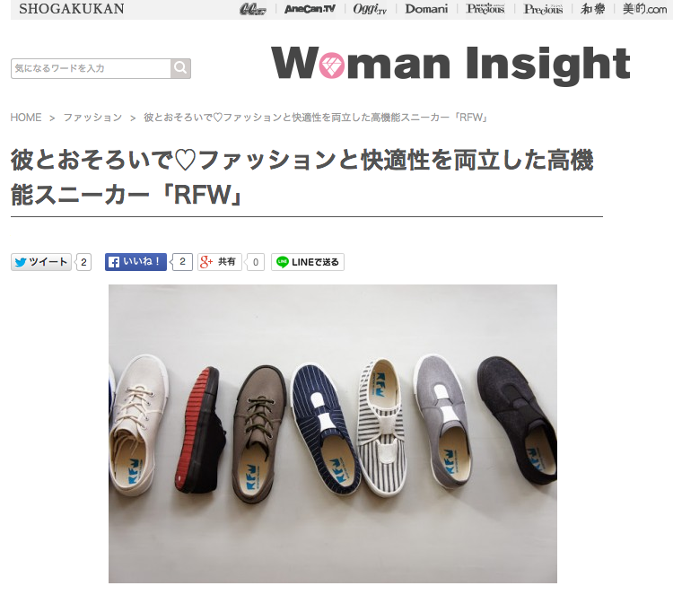
Task: Navigate to HOME in breadcrumb
Action: 26,118
